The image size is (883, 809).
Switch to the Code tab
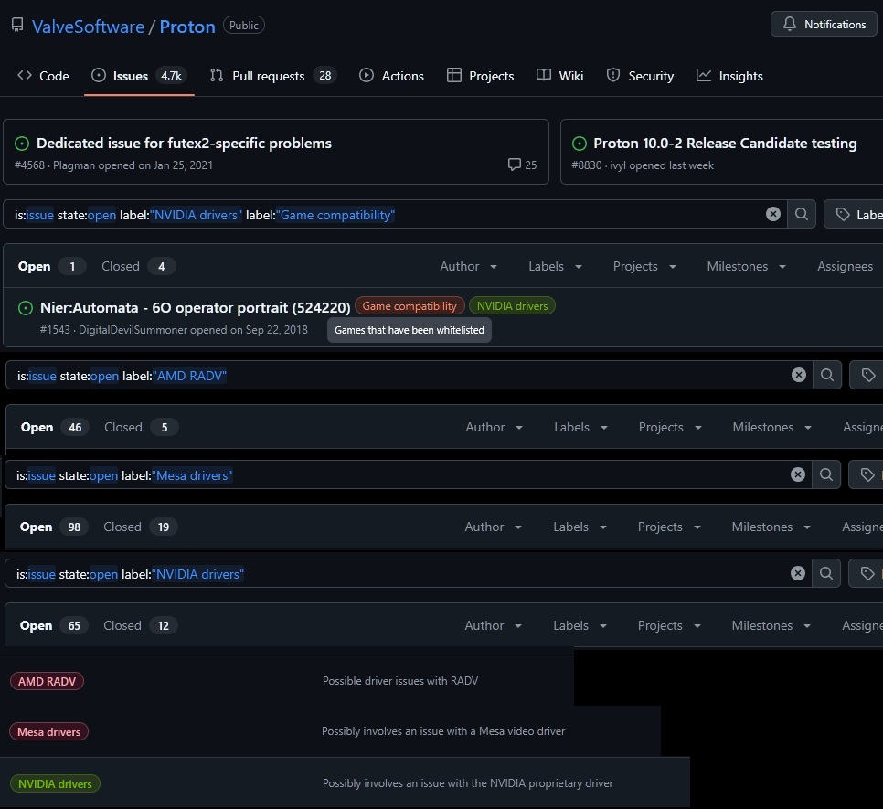[43, 76]
